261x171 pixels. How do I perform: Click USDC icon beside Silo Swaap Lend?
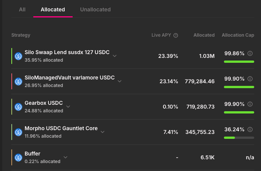tap(18, 56)
